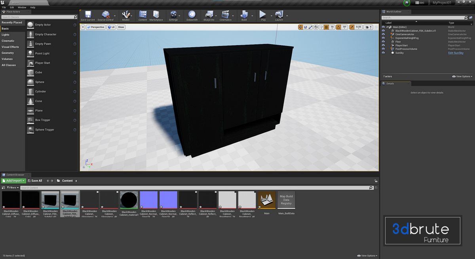Click the Save Current toolbar icon

(87, 15)
